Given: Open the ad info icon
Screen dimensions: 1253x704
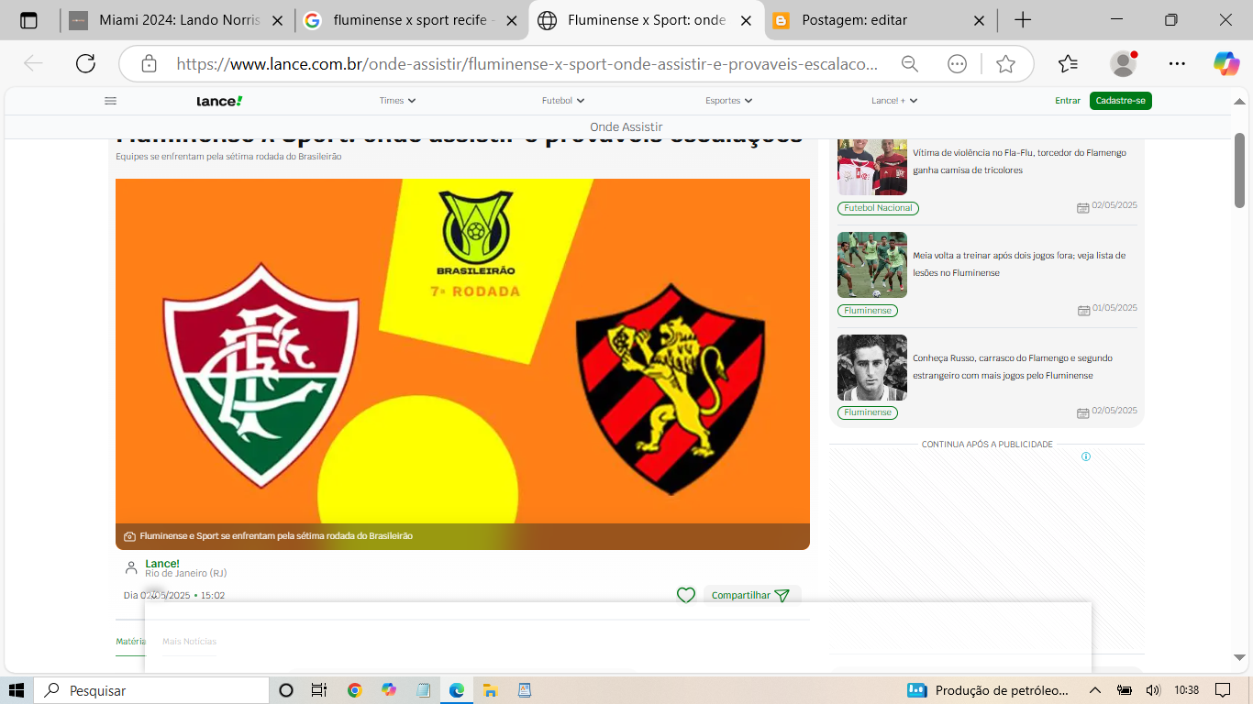Looking at the screenshot, I should [x=1086, y=456].
